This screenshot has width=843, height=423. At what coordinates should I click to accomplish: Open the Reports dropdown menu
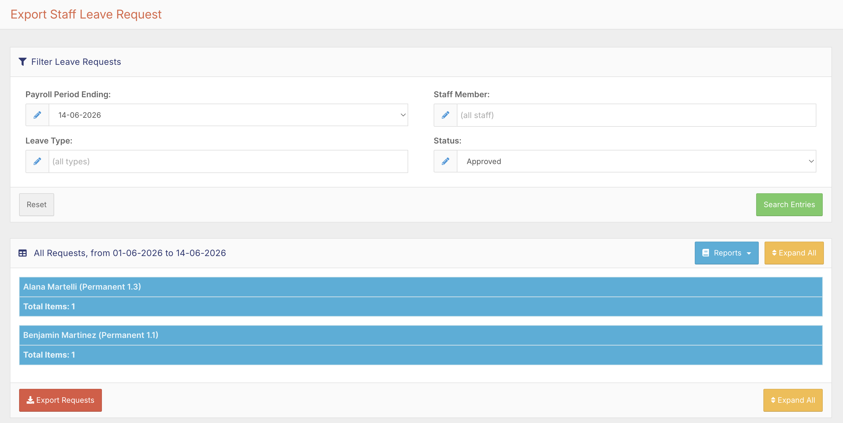click(x=727, y=253)
